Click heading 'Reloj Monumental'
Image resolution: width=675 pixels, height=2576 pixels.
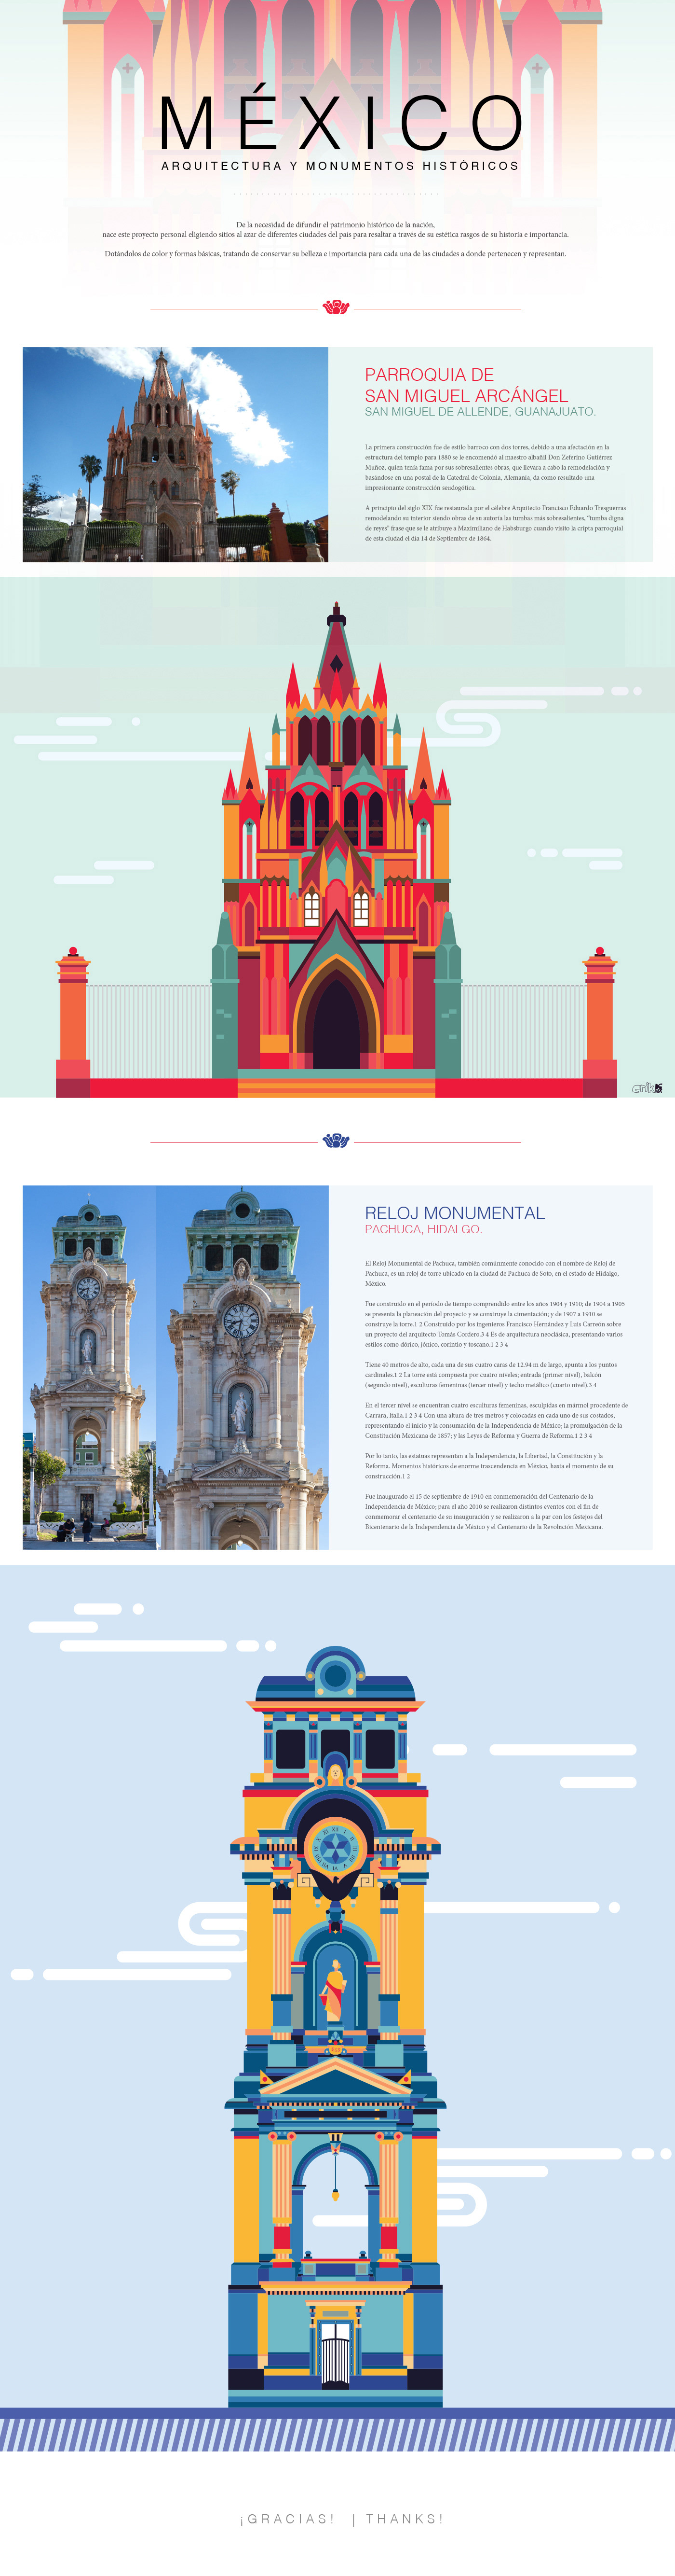point(454,1213)
